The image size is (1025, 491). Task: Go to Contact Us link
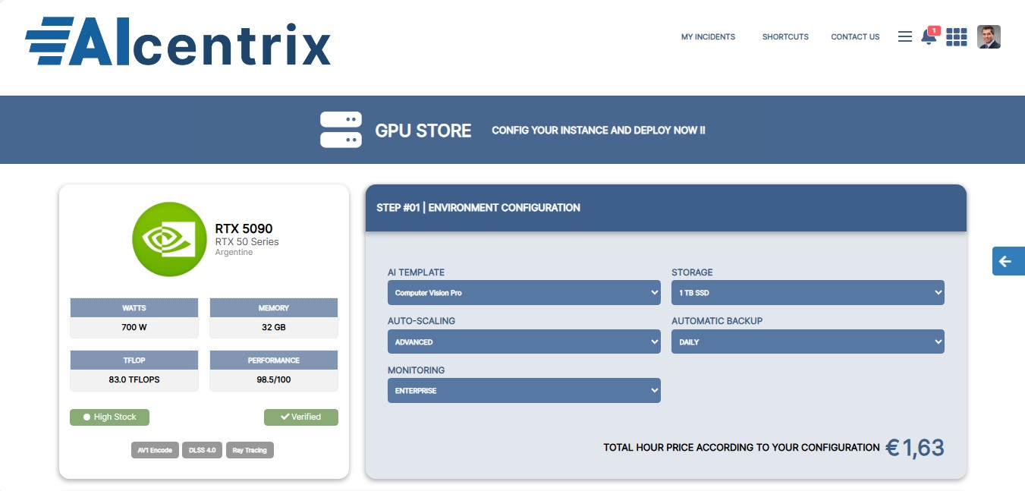[855, 36]
